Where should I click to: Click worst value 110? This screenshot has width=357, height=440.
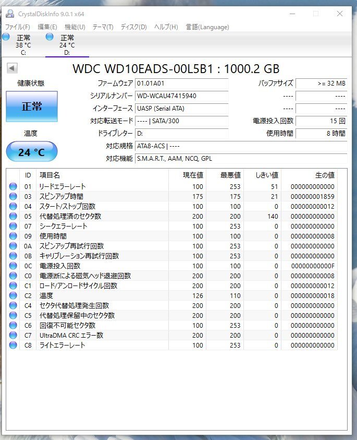[x=235, y=296]
